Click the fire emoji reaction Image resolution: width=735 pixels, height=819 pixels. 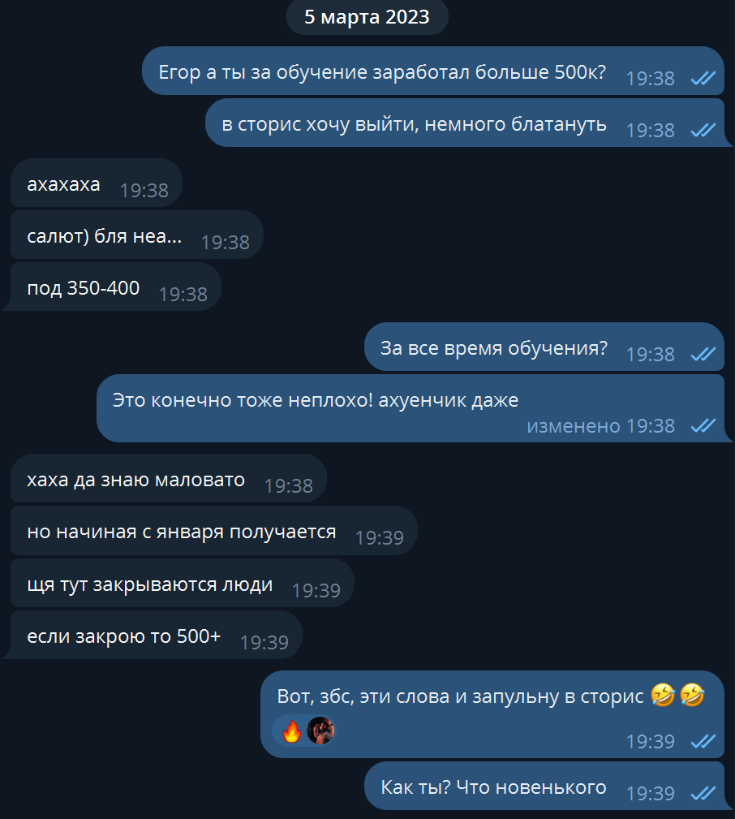point(292,731)
